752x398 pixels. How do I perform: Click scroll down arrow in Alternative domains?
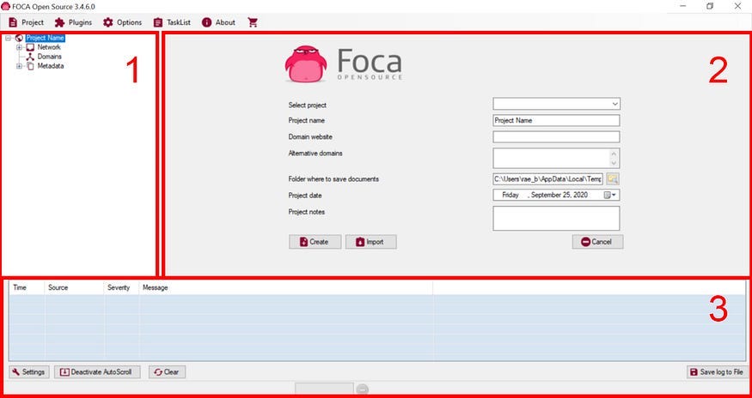(x=614, y=163)
